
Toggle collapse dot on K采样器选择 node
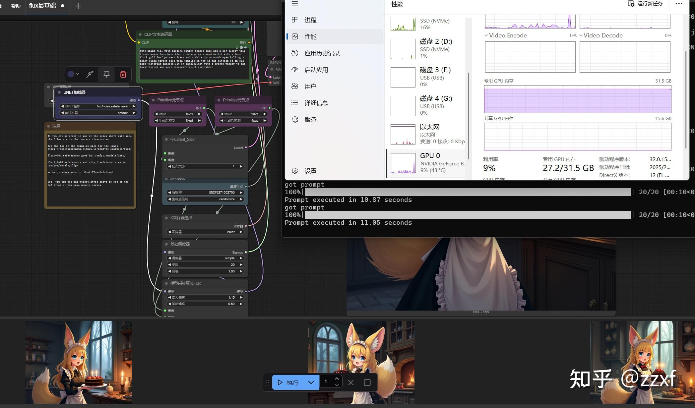click(166, 218)
